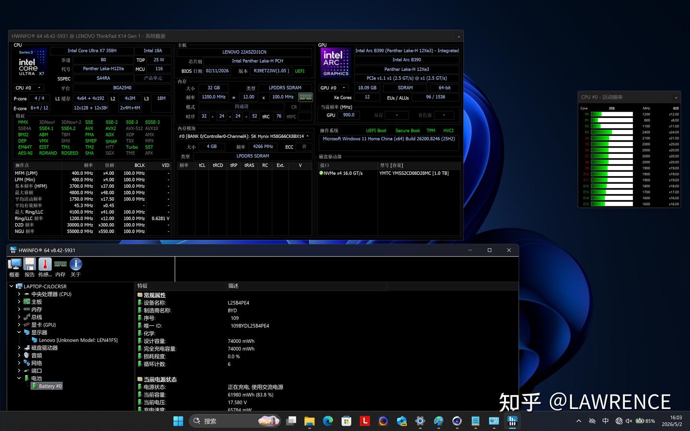This screenshot has width=690, height=431.
Task: Select the 网络 network tree item
Action: (x=36, y=363)
